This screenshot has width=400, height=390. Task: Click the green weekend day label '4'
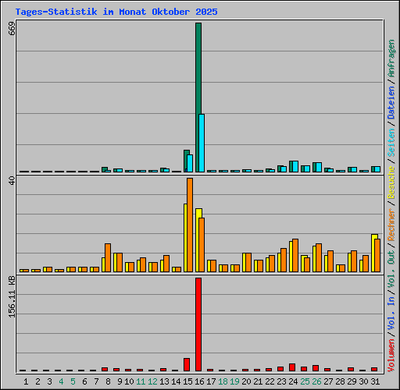pos(61,381)
